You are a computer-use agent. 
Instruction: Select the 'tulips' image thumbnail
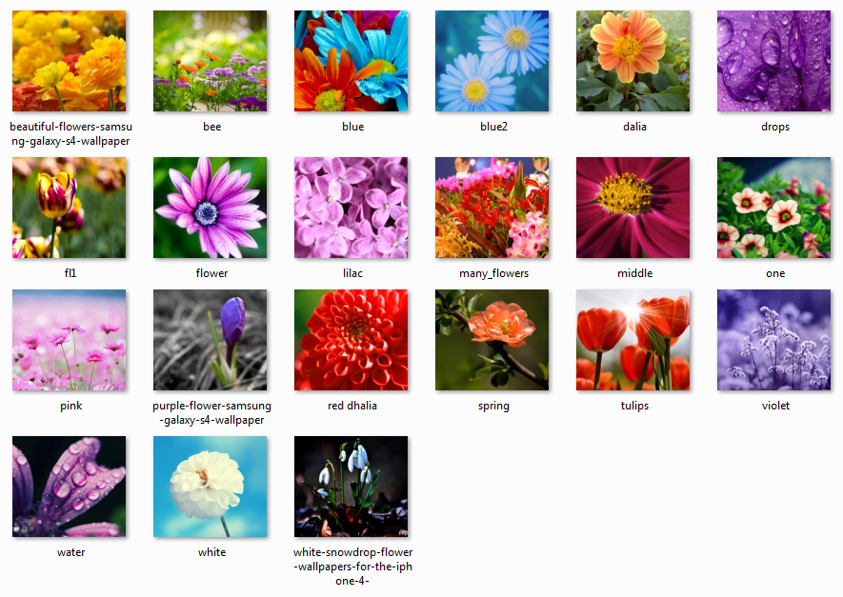pyautogui.click(x=632, y=340)
